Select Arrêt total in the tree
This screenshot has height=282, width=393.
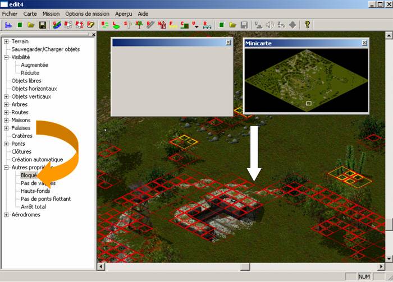click(x=33, y=207)
